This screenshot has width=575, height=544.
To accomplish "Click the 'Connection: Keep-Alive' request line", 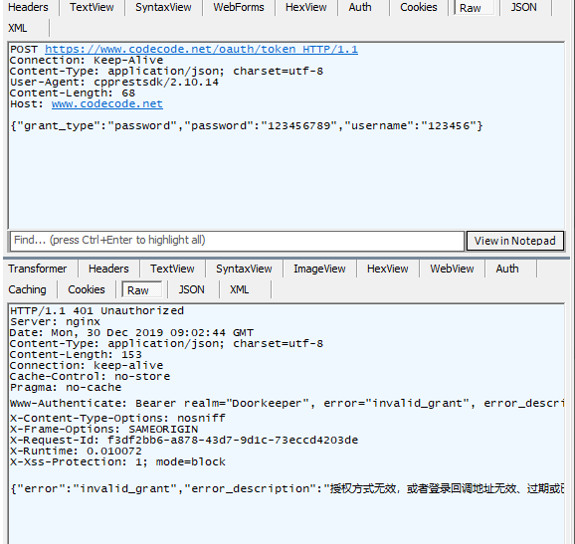I will [x=87, y=60].
